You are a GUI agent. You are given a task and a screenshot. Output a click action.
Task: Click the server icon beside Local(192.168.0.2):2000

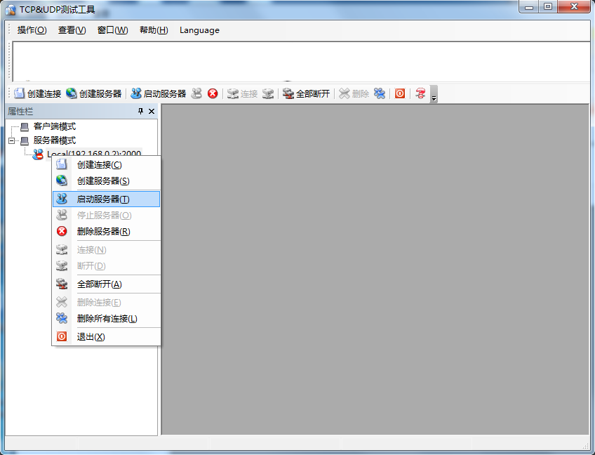point(38,154)
